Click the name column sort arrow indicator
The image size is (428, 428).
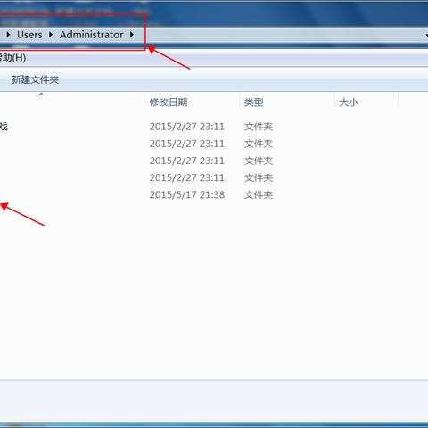[41, 95]
